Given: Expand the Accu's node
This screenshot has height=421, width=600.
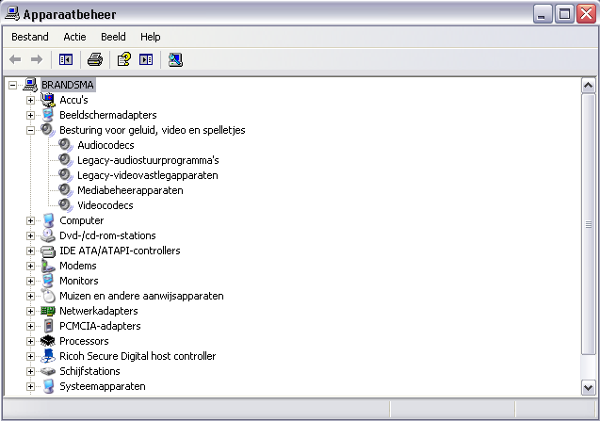Looking at the screenshot, I should click(30, 100).
